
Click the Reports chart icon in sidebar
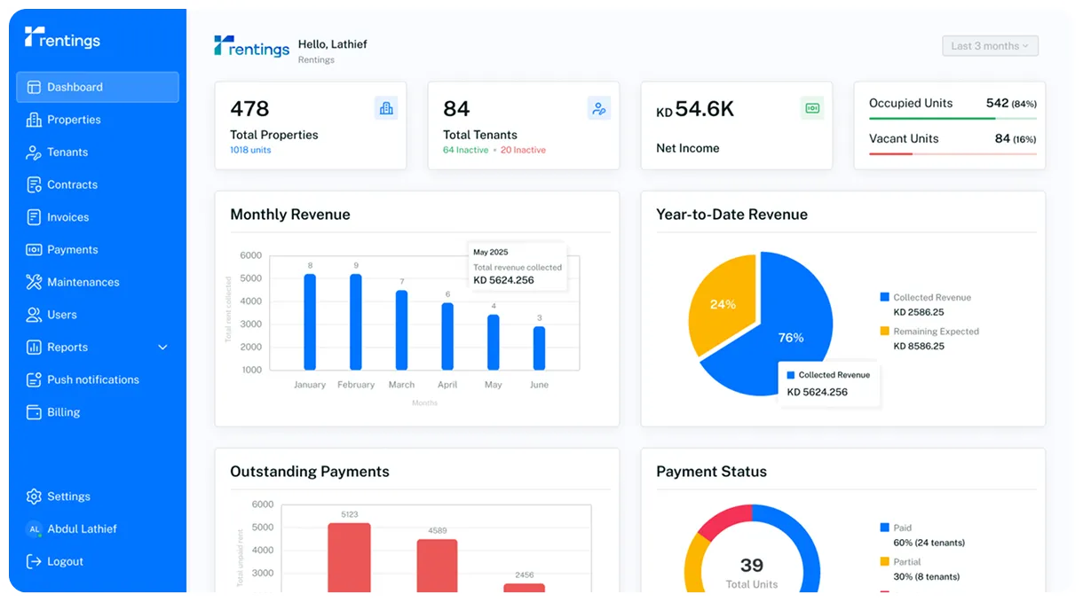pyautogui.click(x=34, y=348)
